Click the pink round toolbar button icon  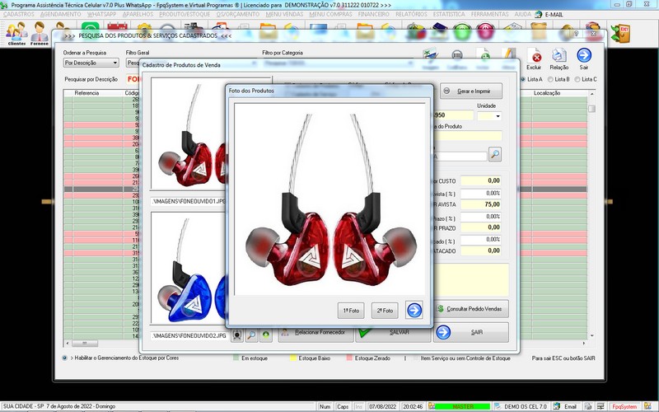pos(485,32)
